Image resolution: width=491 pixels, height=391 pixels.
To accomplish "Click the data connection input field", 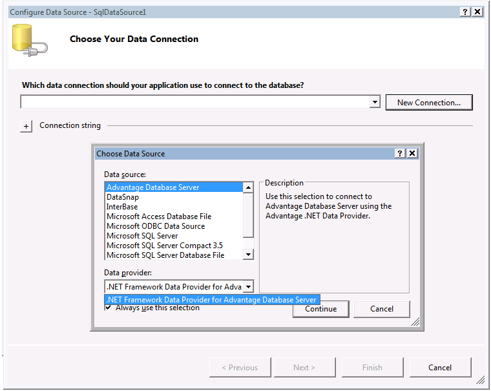I will point(195,102).
